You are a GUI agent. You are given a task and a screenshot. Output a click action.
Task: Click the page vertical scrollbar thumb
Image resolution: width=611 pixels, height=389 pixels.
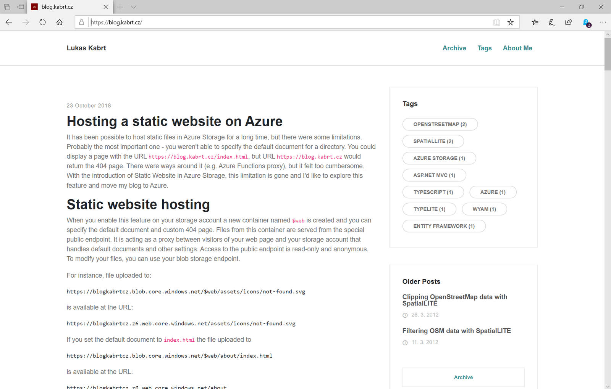coord(608,54)
